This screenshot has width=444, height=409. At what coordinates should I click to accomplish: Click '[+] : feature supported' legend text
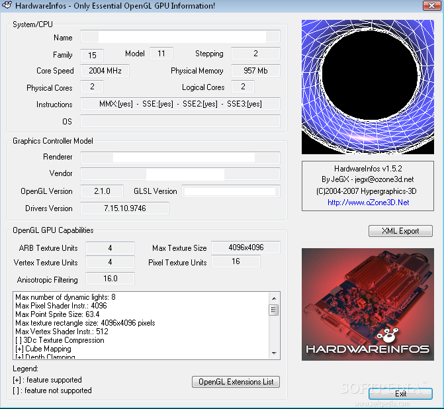47,380
